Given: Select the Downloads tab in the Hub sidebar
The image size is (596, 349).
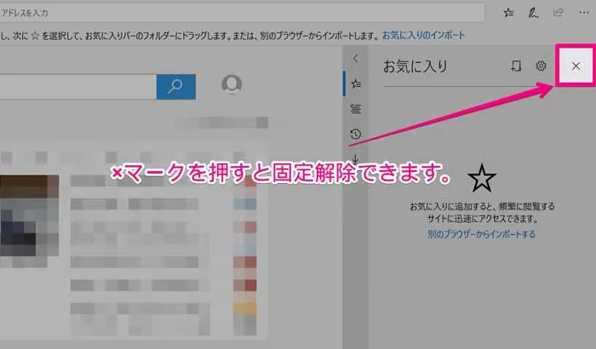Looking at the screenshot, I should click(356, 157).
